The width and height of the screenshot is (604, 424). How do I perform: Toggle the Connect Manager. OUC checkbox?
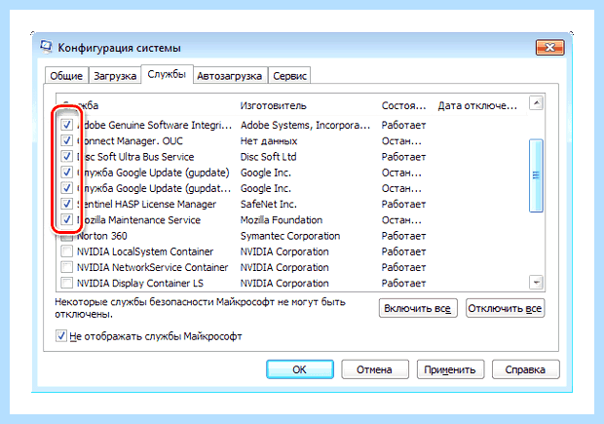tap(66, 140)
